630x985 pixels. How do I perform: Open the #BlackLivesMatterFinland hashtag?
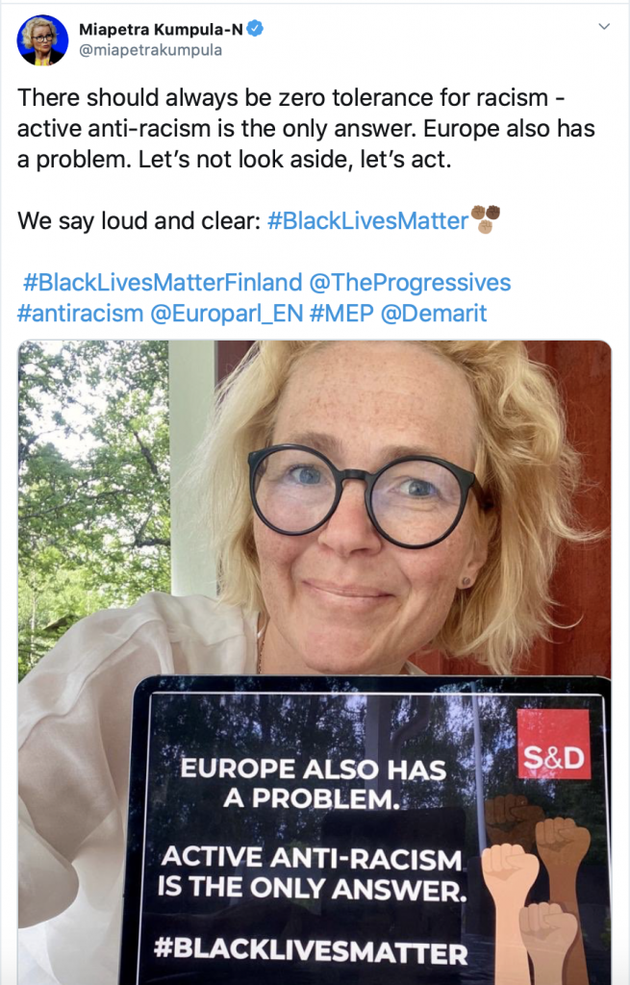point(163,283)
